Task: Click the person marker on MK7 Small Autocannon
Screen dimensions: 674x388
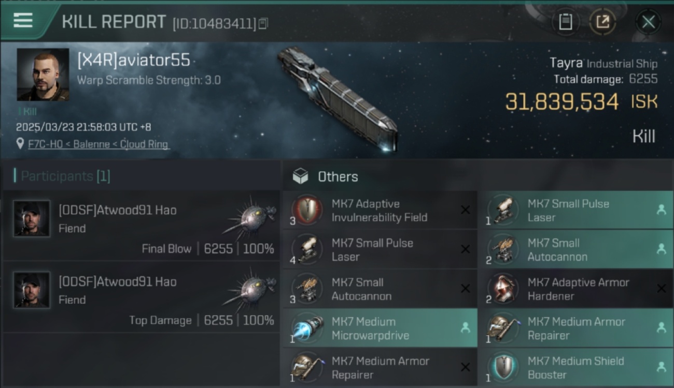Action: point(661,249)
